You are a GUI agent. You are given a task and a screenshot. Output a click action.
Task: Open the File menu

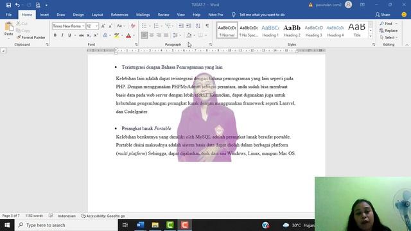(8, 15)
